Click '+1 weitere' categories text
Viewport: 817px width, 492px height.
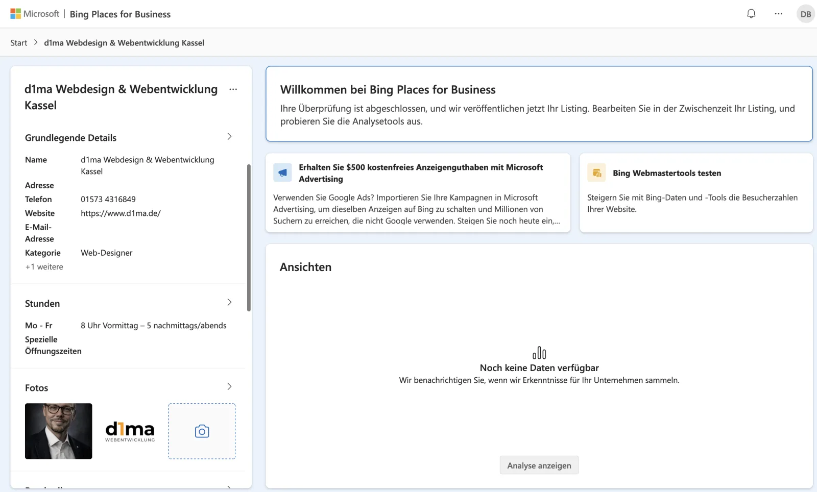[x=44, y=267]
